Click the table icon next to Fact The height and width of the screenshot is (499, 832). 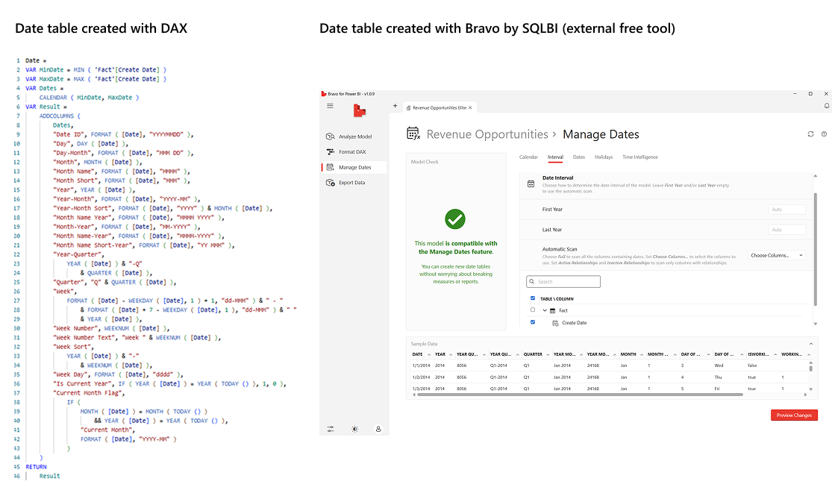coord(552,311)
